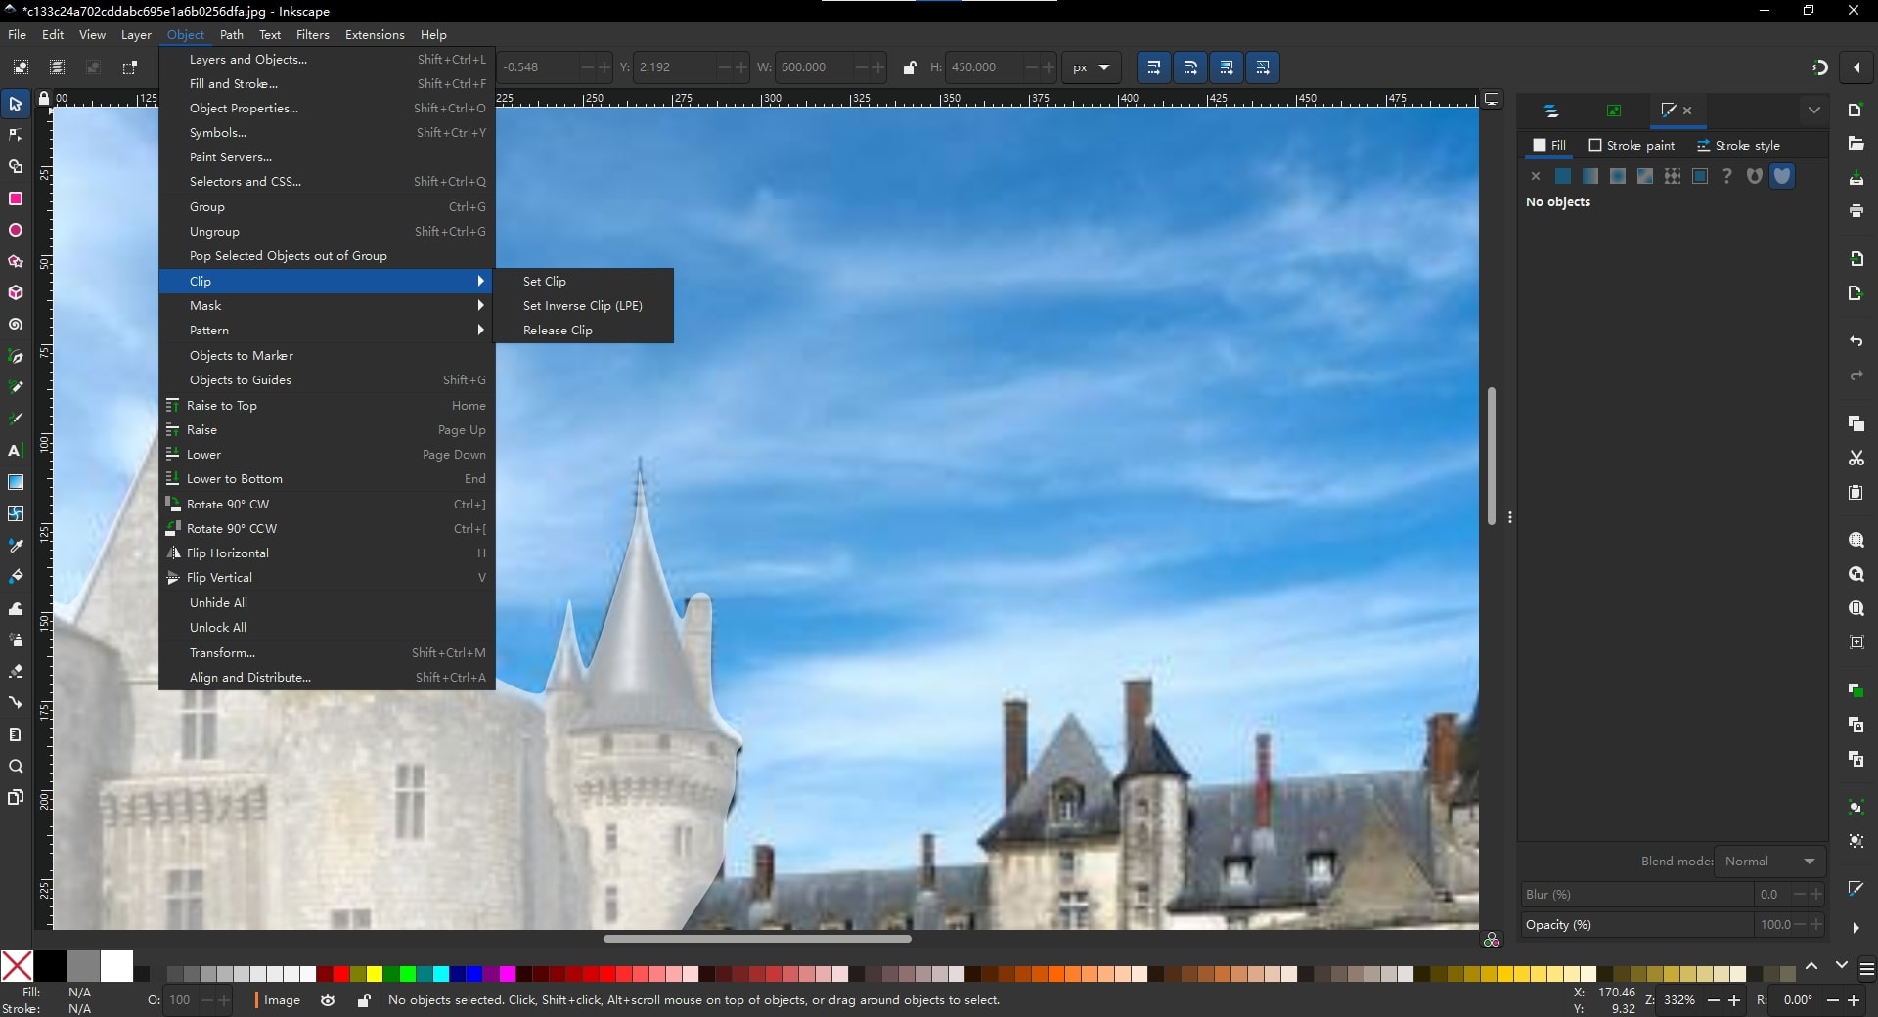Switch to the Layers and Objects panel
This screenshot has width=1878, height=1017.
(1551, 111)
